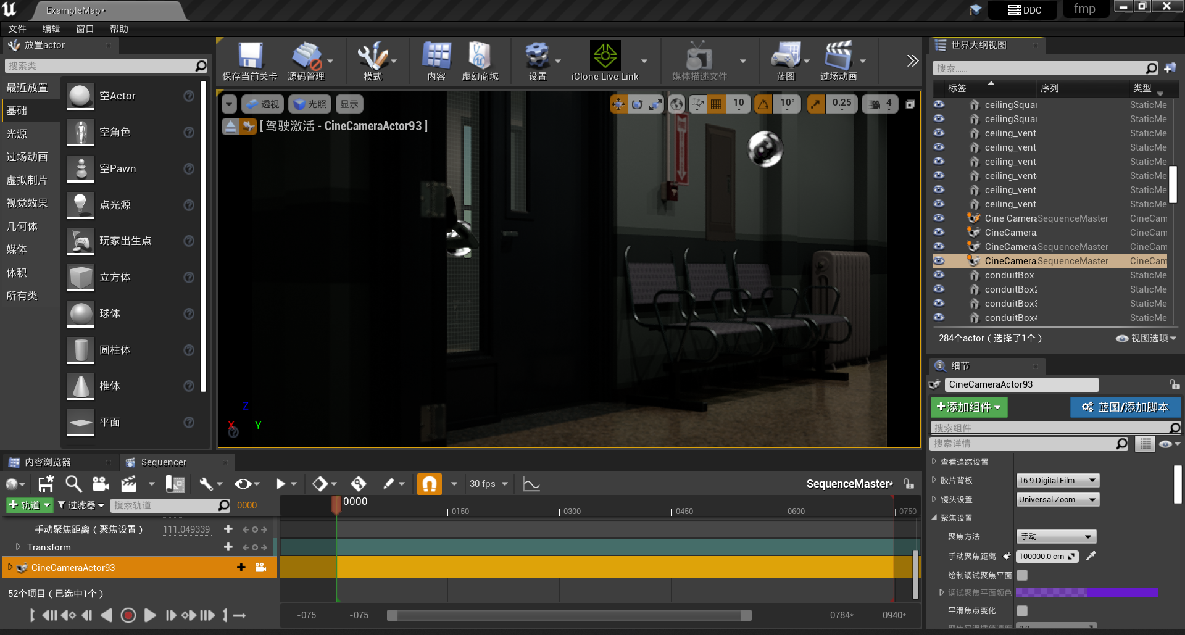Open the Blueprints toolbar icon
Image resolution: width=1185 pixels, height=635 pixels.
(x=785, y=56)
